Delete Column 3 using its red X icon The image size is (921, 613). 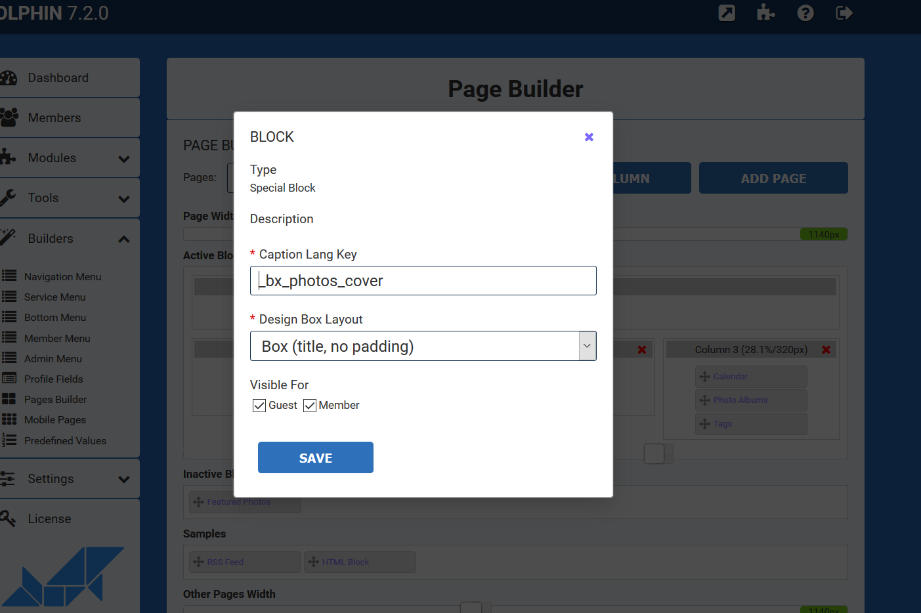pyautogui.click(x=826, y=350)
